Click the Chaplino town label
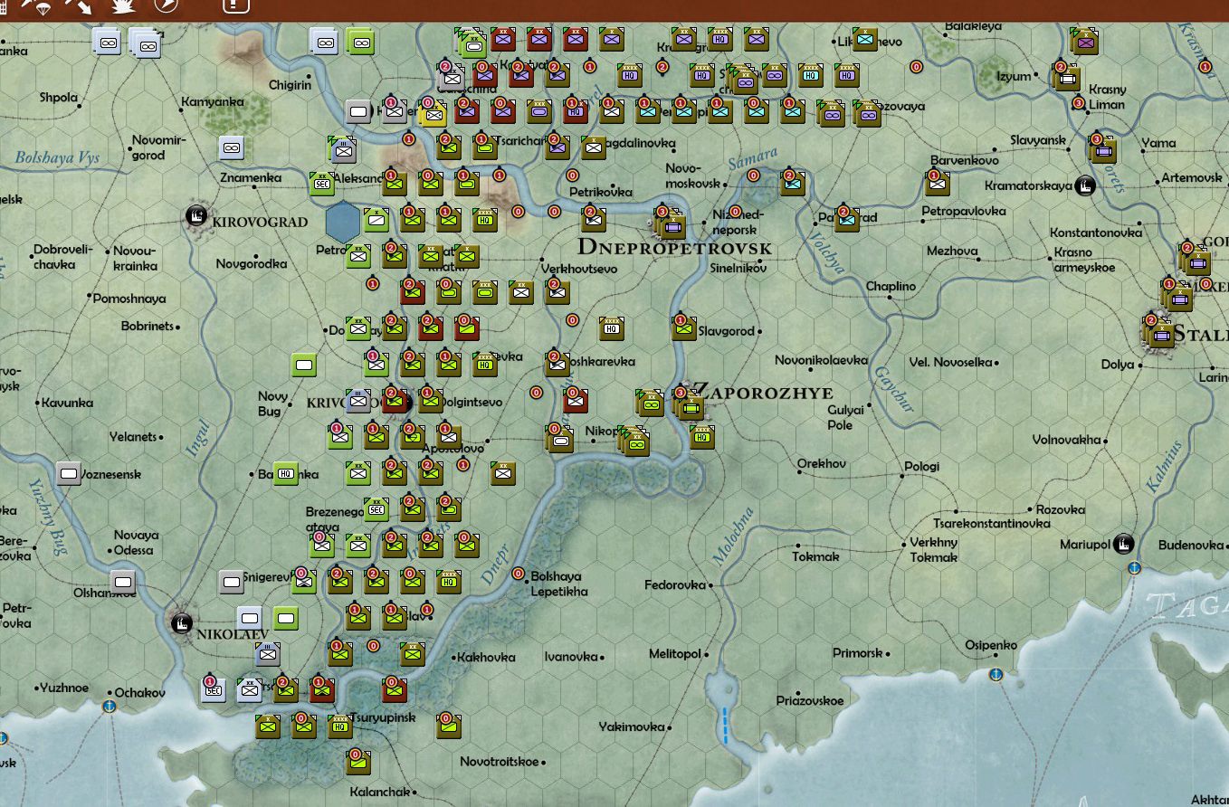 (x=891, y=287)
